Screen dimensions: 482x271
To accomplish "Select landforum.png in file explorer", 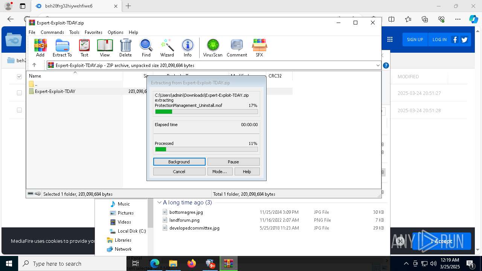I will click(x=185, y=220).
